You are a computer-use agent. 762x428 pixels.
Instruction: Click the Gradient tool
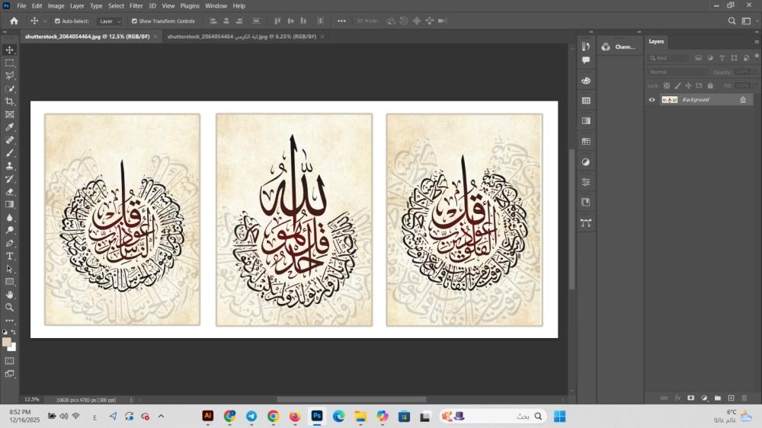(10, 204)
